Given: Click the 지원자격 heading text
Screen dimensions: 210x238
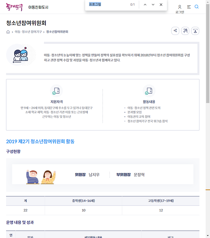Looking at the screenshot, I should tap(57, 102).
